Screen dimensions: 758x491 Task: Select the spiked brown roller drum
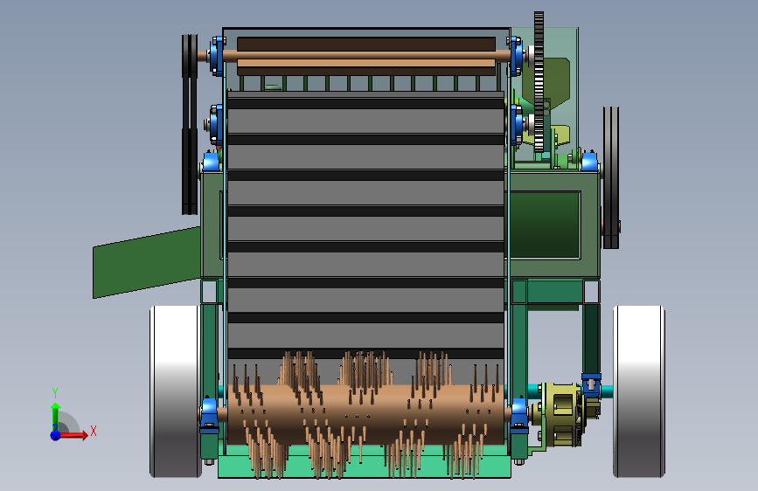coord(366,415)
